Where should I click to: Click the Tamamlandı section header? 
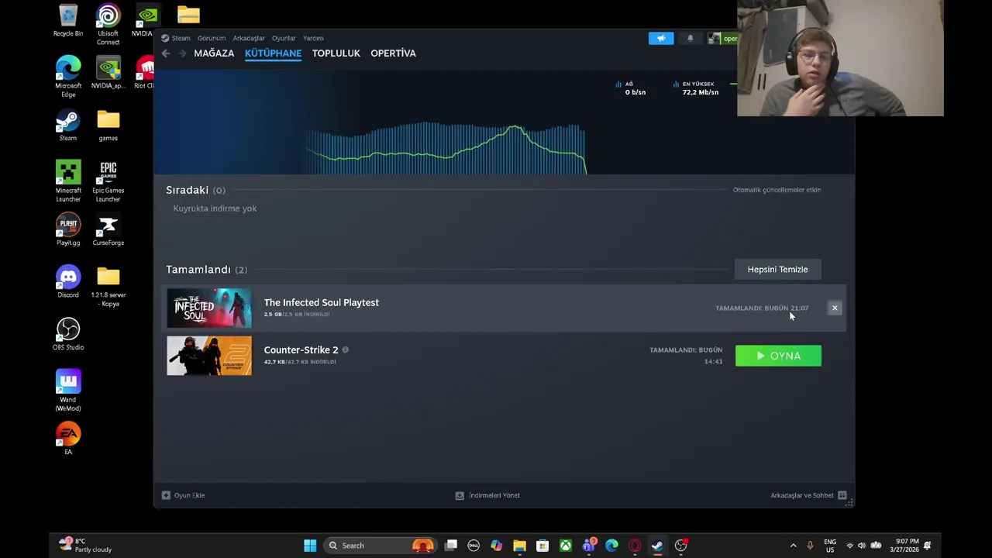point(206,269)
